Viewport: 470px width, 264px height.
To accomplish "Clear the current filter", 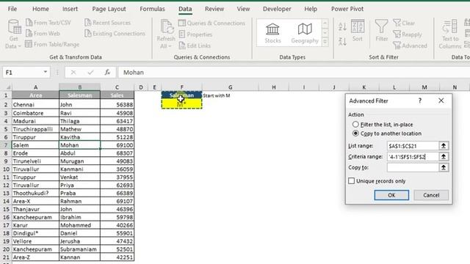I will pos(404,23).
